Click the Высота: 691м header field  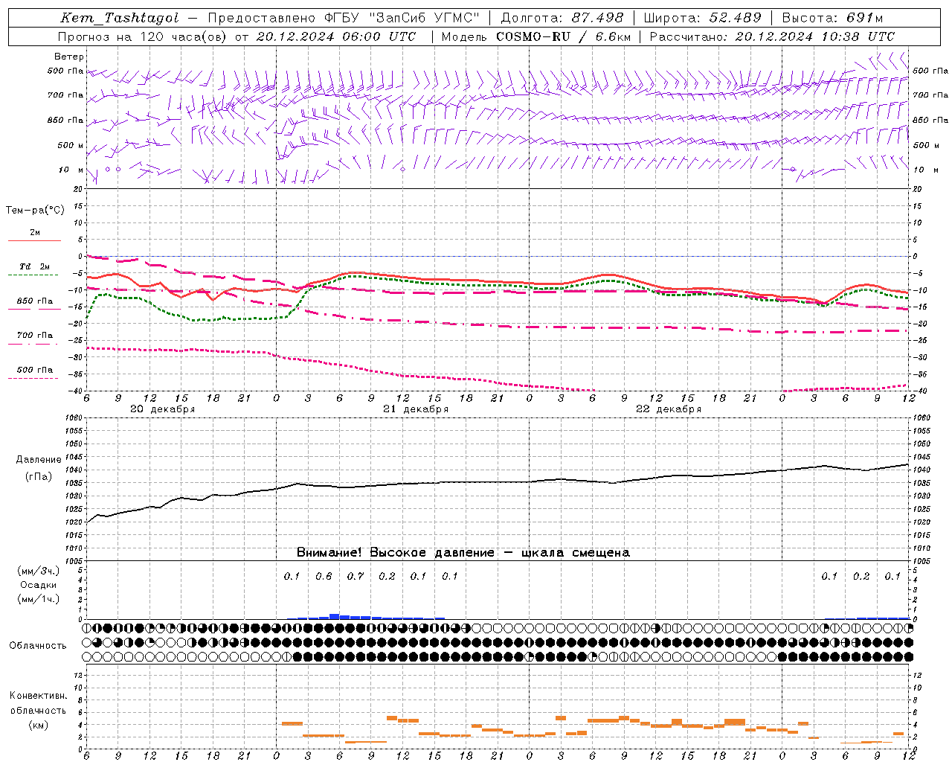[832, 19]
